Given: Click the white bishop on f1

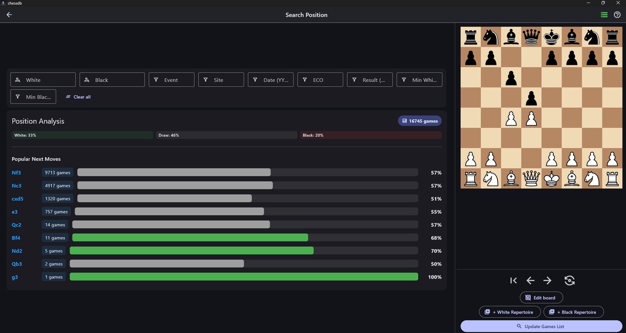Looking at the screenshot, I should [572, 178].
